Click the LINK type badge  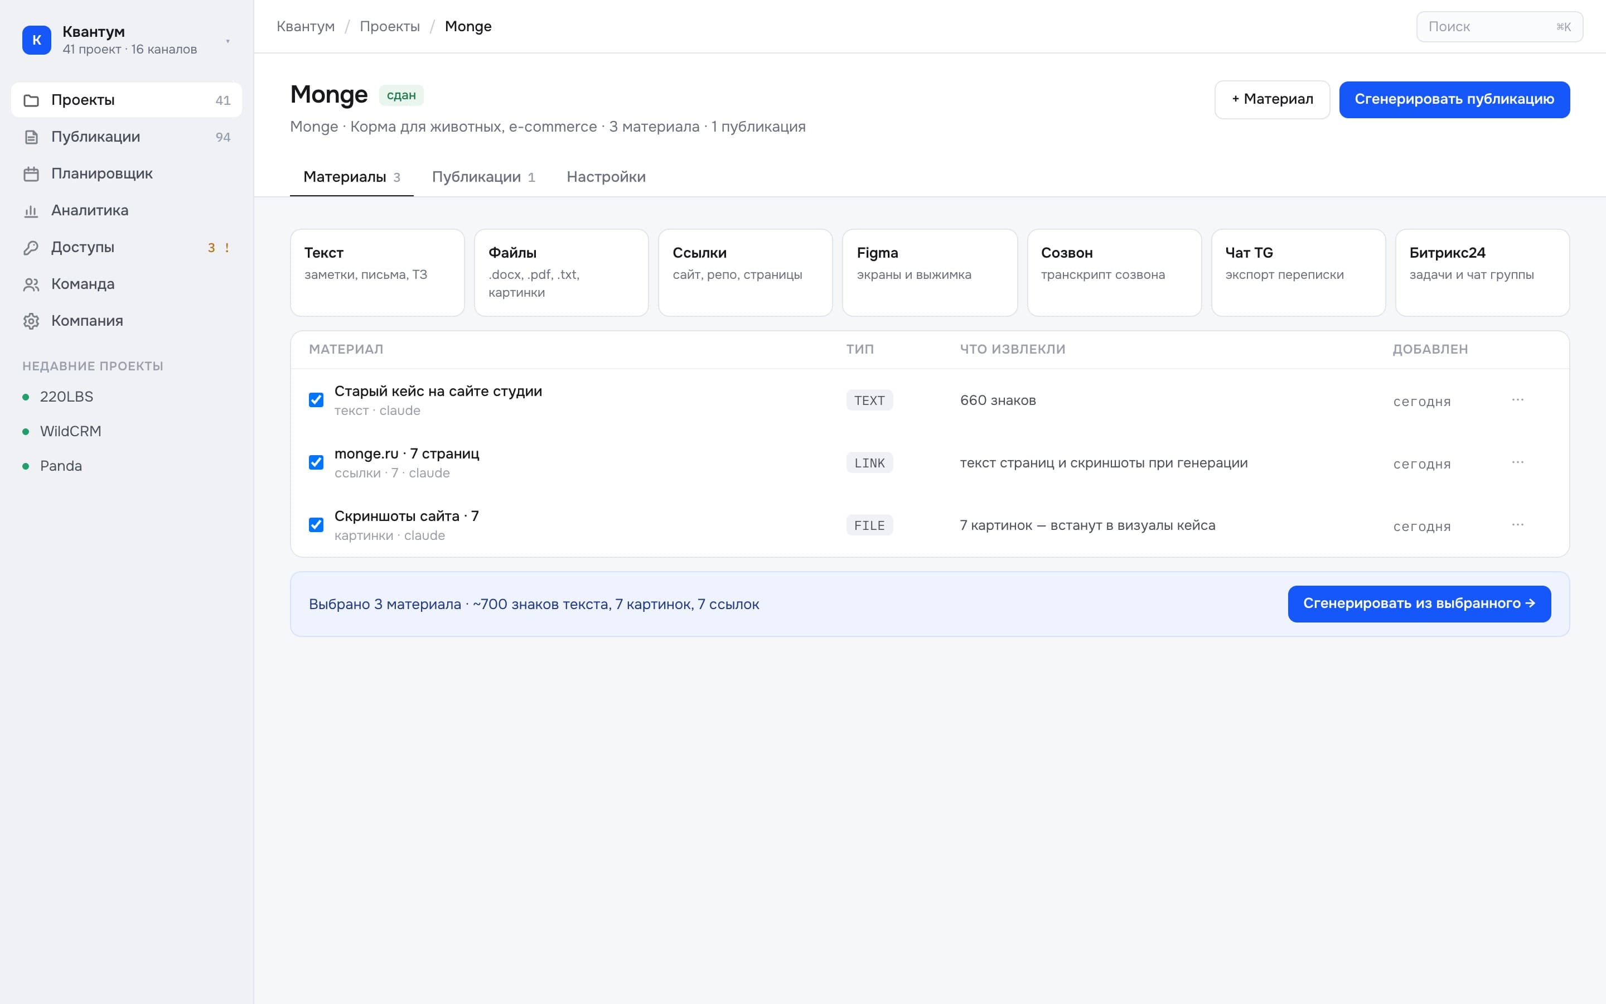tap(869, 463)
